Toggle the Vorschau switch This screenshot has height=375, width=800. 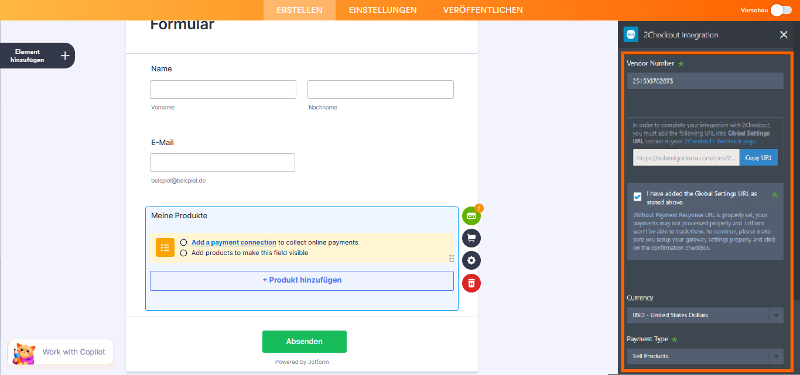tap(781, 10)
